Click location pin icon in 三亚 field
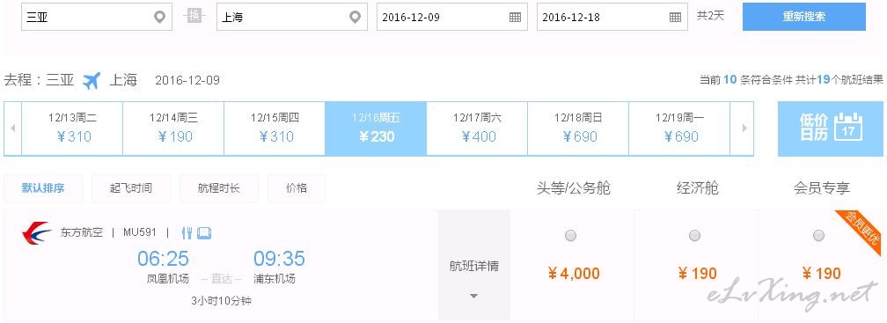 tap(160, 17)
